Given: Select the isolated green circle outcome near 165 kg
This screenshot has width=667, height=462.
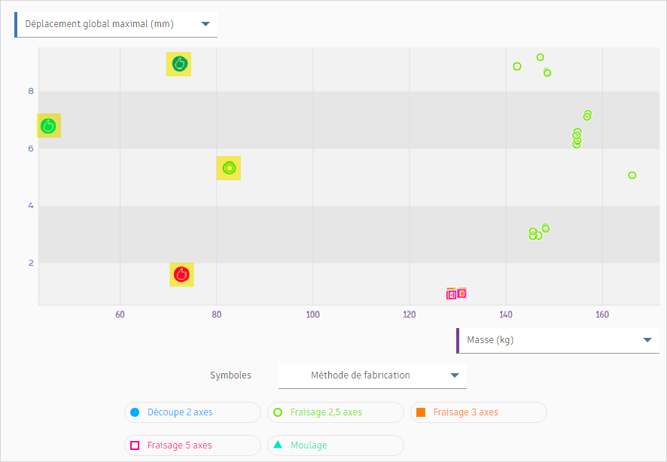Looking at the screenshot, I should click(x=632, y=175).
